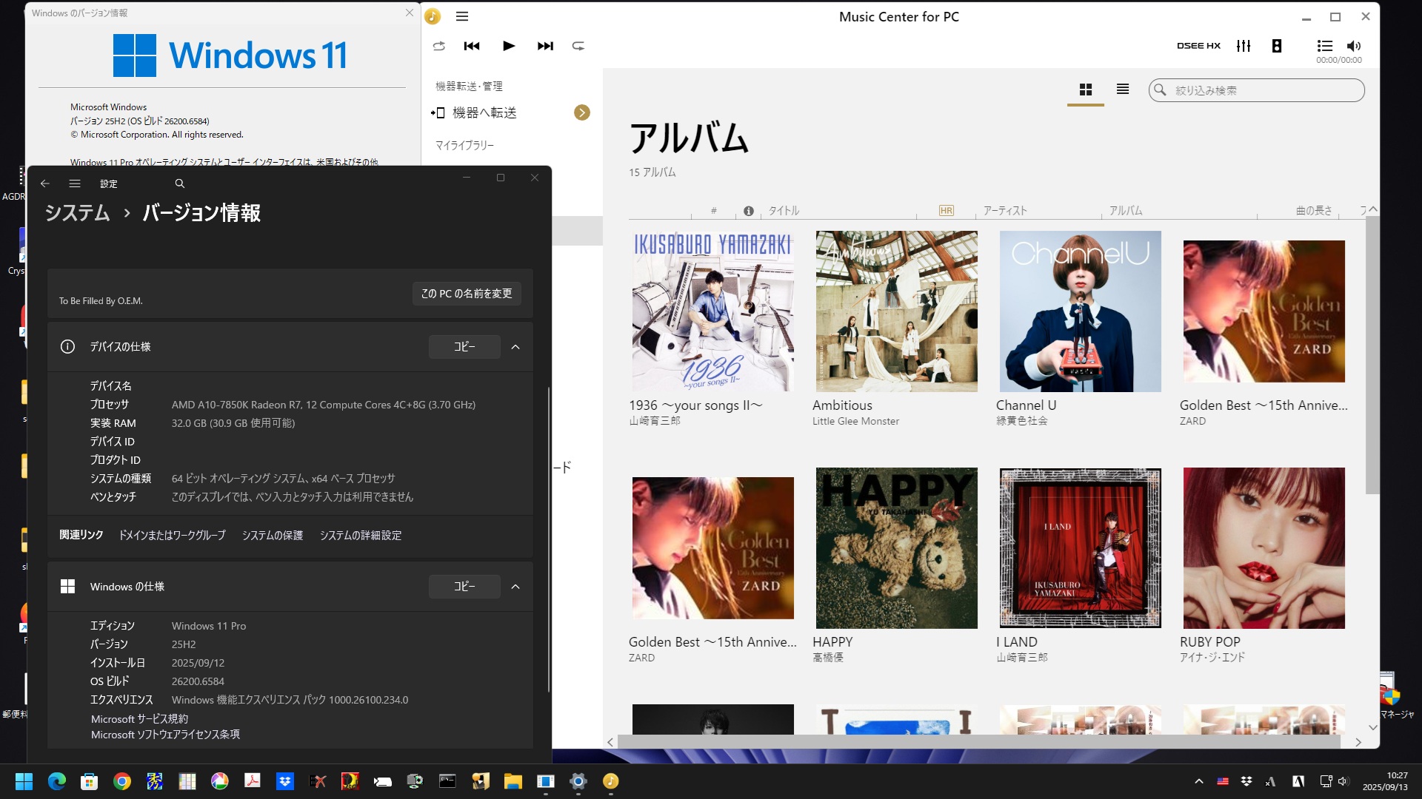This screenshot has height=799, width=1422.
Task: Open the 機器へ転送 transfer arrow
Action: (582, 112)
